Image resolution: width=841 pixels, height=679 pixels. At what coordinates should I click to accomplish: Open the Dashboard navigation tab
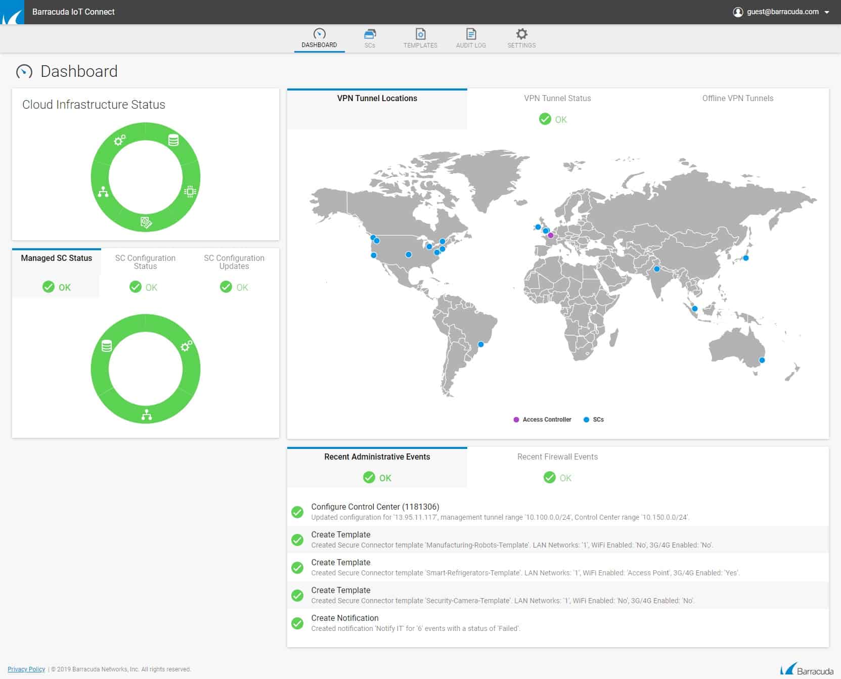pyautogui.click(x=319, y=38)
